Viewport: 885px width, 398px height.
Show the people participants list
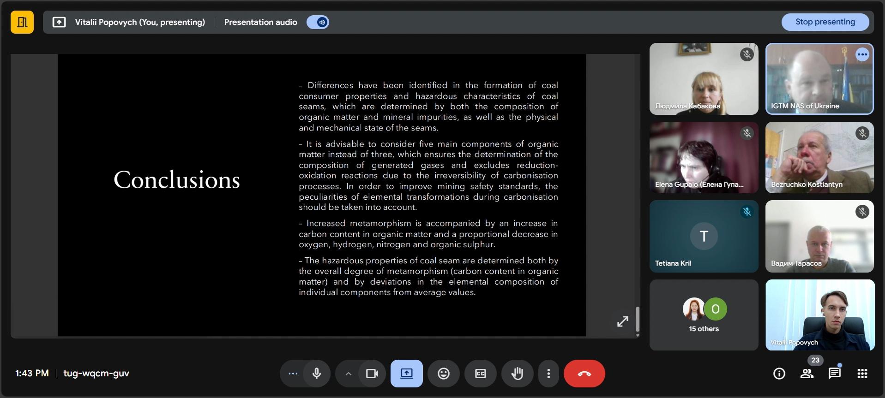click(x=807, y=374)
